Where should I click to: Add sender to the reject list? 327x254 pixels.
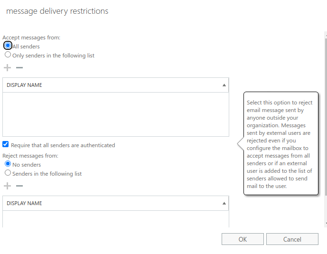point(7,186)
